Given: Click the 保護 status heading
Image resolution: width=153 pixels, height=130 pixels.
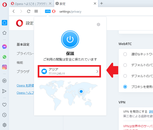Looking at the screenshot, I should coord(70,53).
